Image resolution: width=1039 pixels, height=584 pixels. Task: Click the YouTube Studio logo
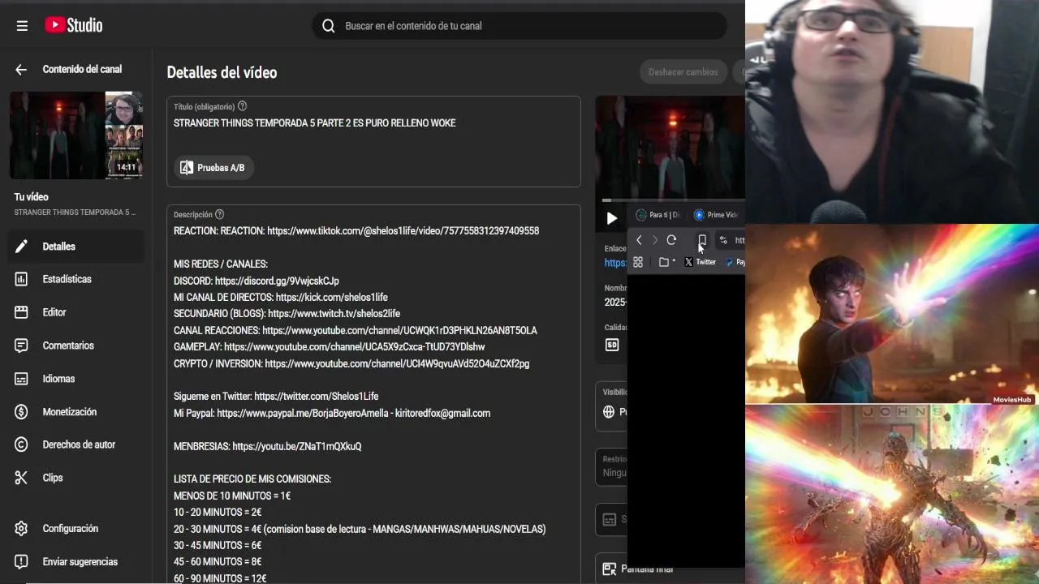[x=74, y=25]
